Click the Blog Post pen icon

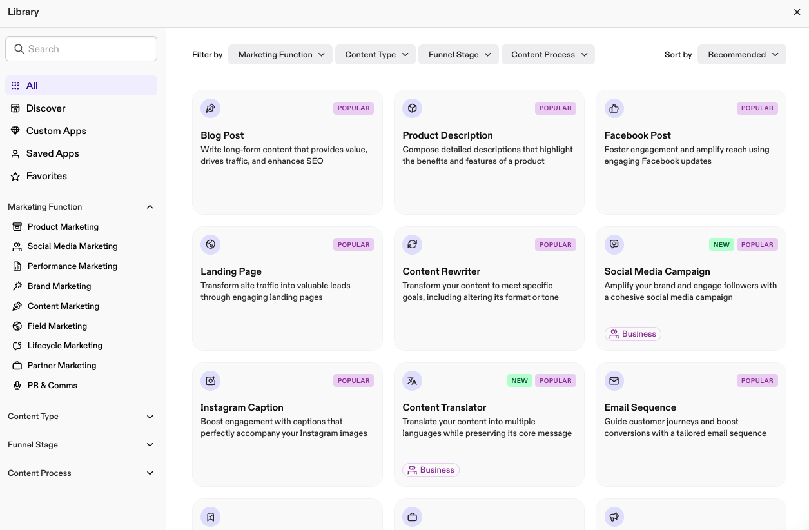point(210,108)
